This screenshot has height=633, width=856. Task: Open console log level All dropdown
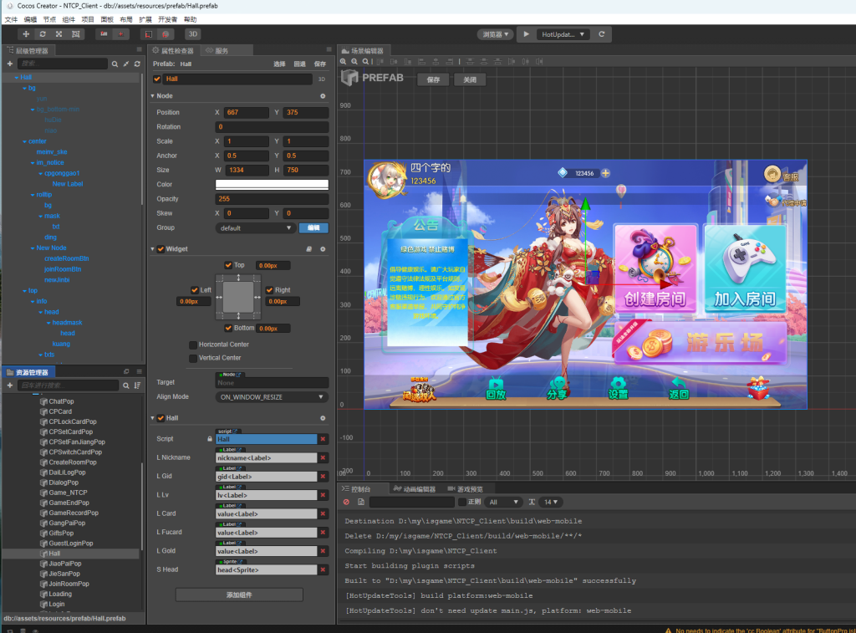(503, 502)
